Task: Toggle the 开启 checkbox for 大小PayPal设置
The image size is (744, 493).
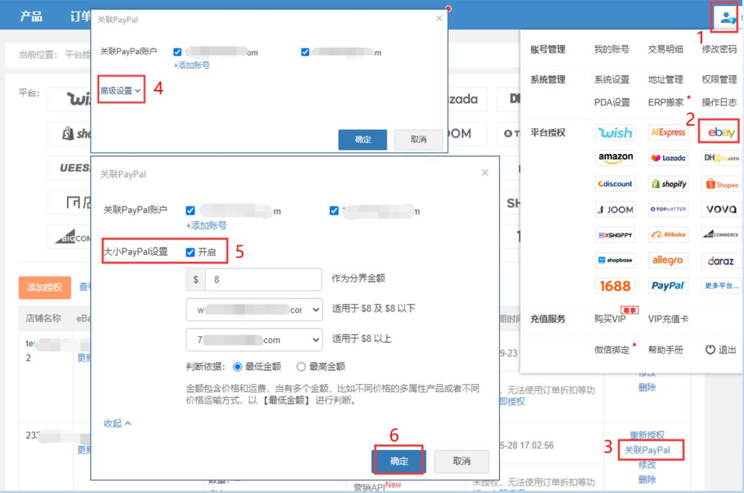Action: pyautogui.click(x=191, y=252)
